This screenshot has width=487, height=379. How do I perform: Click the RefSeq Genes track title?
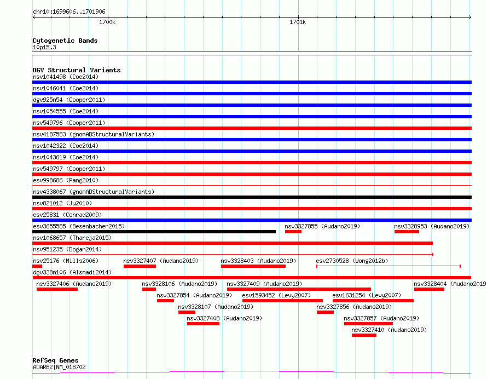click(55, 361)
